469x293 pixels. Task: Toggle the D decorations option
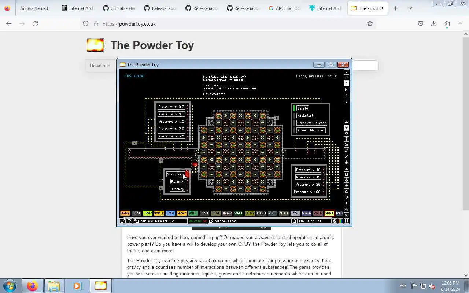pyautogui.click(x=346, y=84)
